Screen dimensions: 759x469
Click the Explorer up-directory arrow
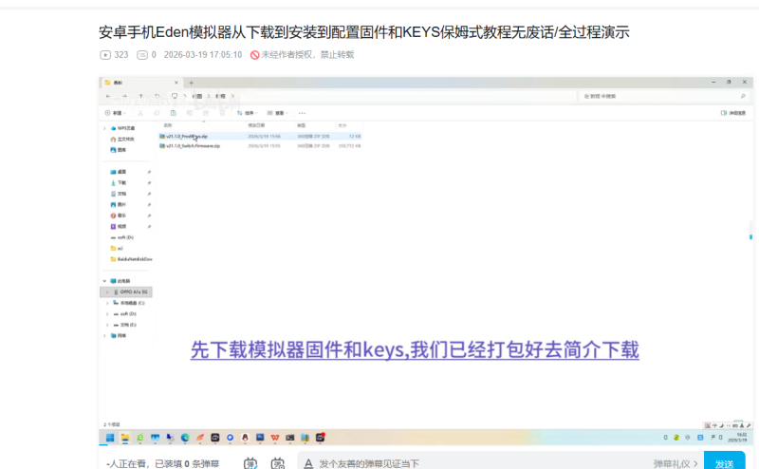[140, 96]
